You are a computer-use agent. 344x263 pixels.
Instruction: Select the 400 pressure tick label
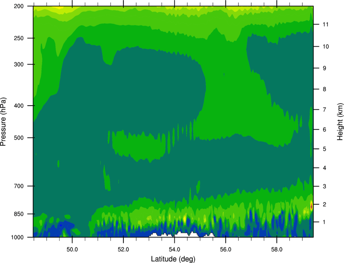pos(19,106)
